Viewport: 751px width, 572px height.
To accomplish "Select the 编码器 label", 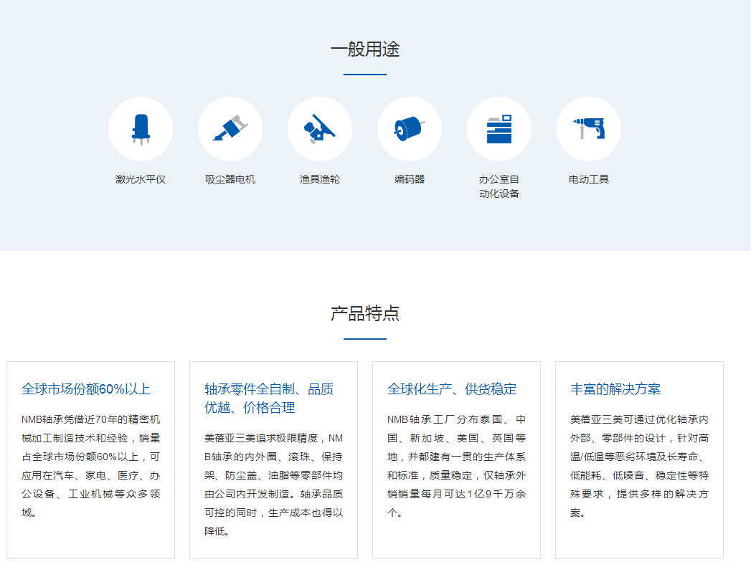I will coord(410,179).
